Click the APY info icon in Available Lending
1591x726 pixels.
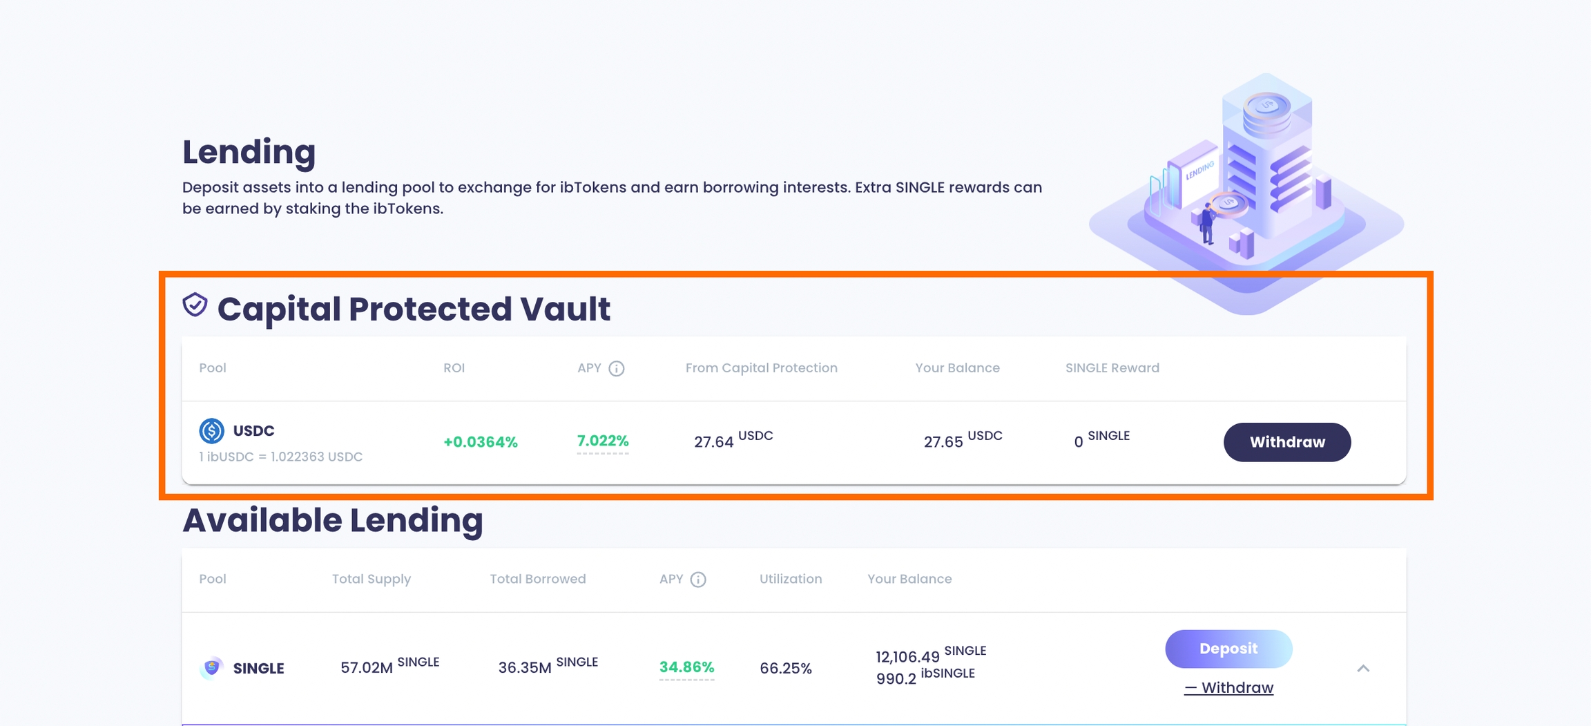[698, 580]
